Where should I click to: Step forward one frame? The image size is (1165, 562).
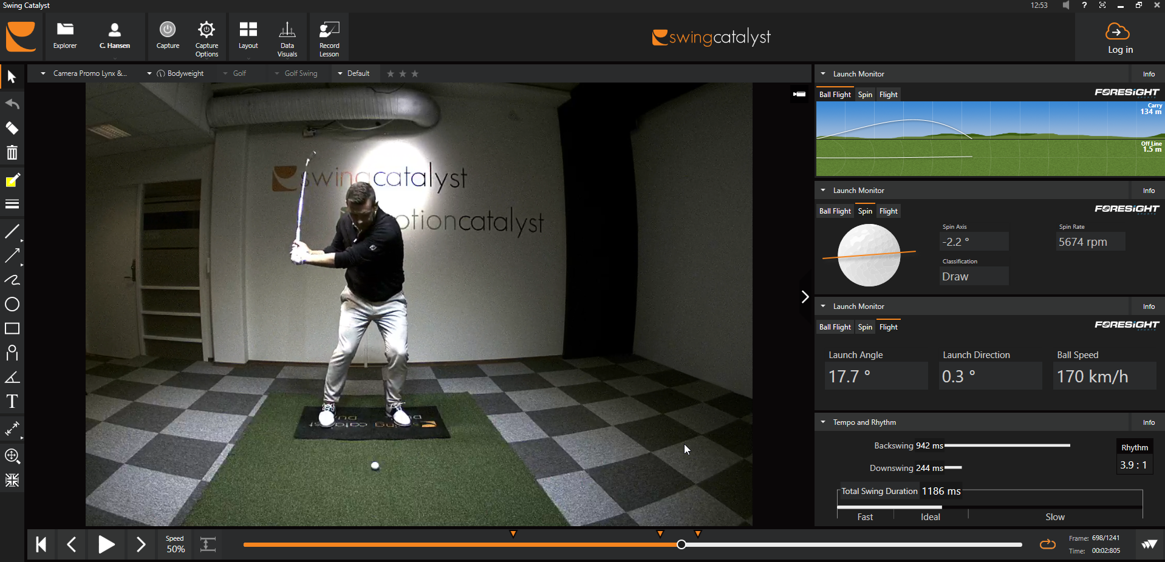pos(140,544)
